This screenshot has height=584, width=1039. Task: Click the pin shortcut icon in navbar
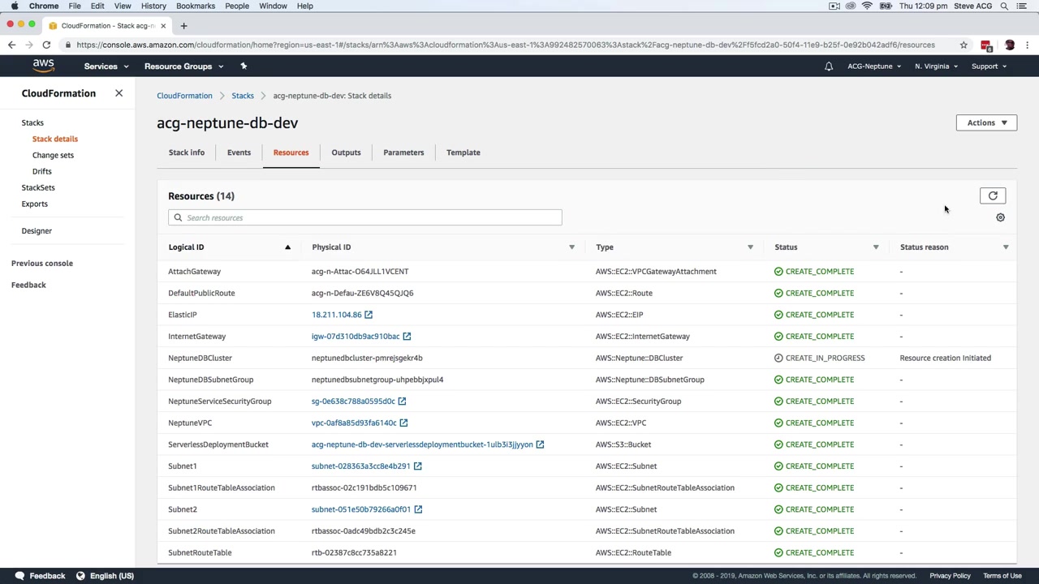click(x=244, y=67)
